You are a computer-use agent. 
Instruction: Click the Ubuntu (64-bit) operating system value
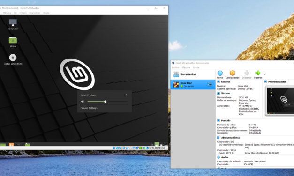[x=246, y=89]
